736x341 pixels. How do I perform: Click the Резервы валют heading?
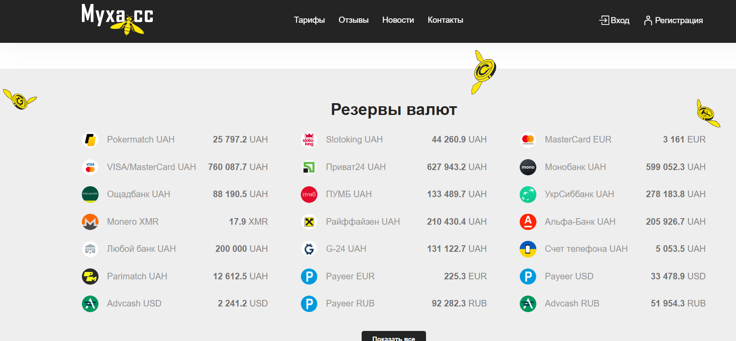pos(394,109)
